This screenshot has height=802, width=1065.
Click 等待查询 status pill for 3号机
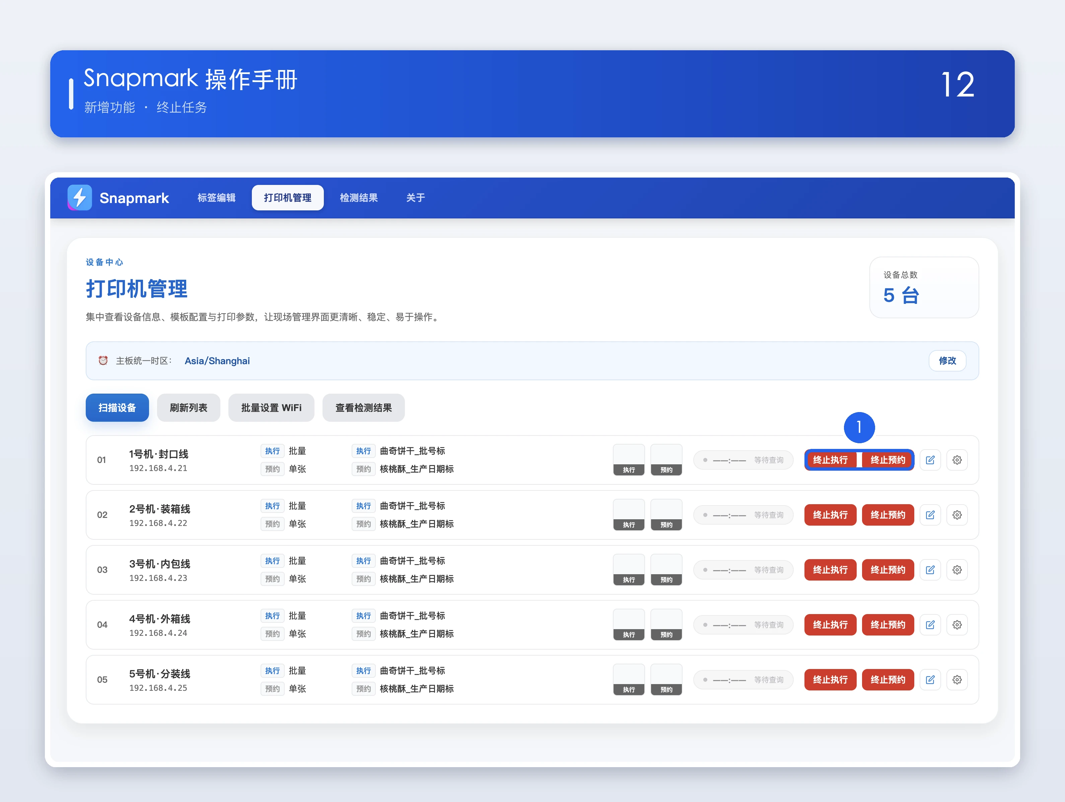[743, 570]
